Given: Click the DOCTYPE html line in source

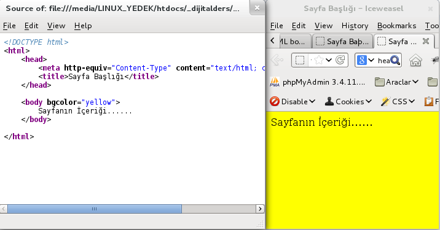Looking at the screenshot, I should click(36, 42).
